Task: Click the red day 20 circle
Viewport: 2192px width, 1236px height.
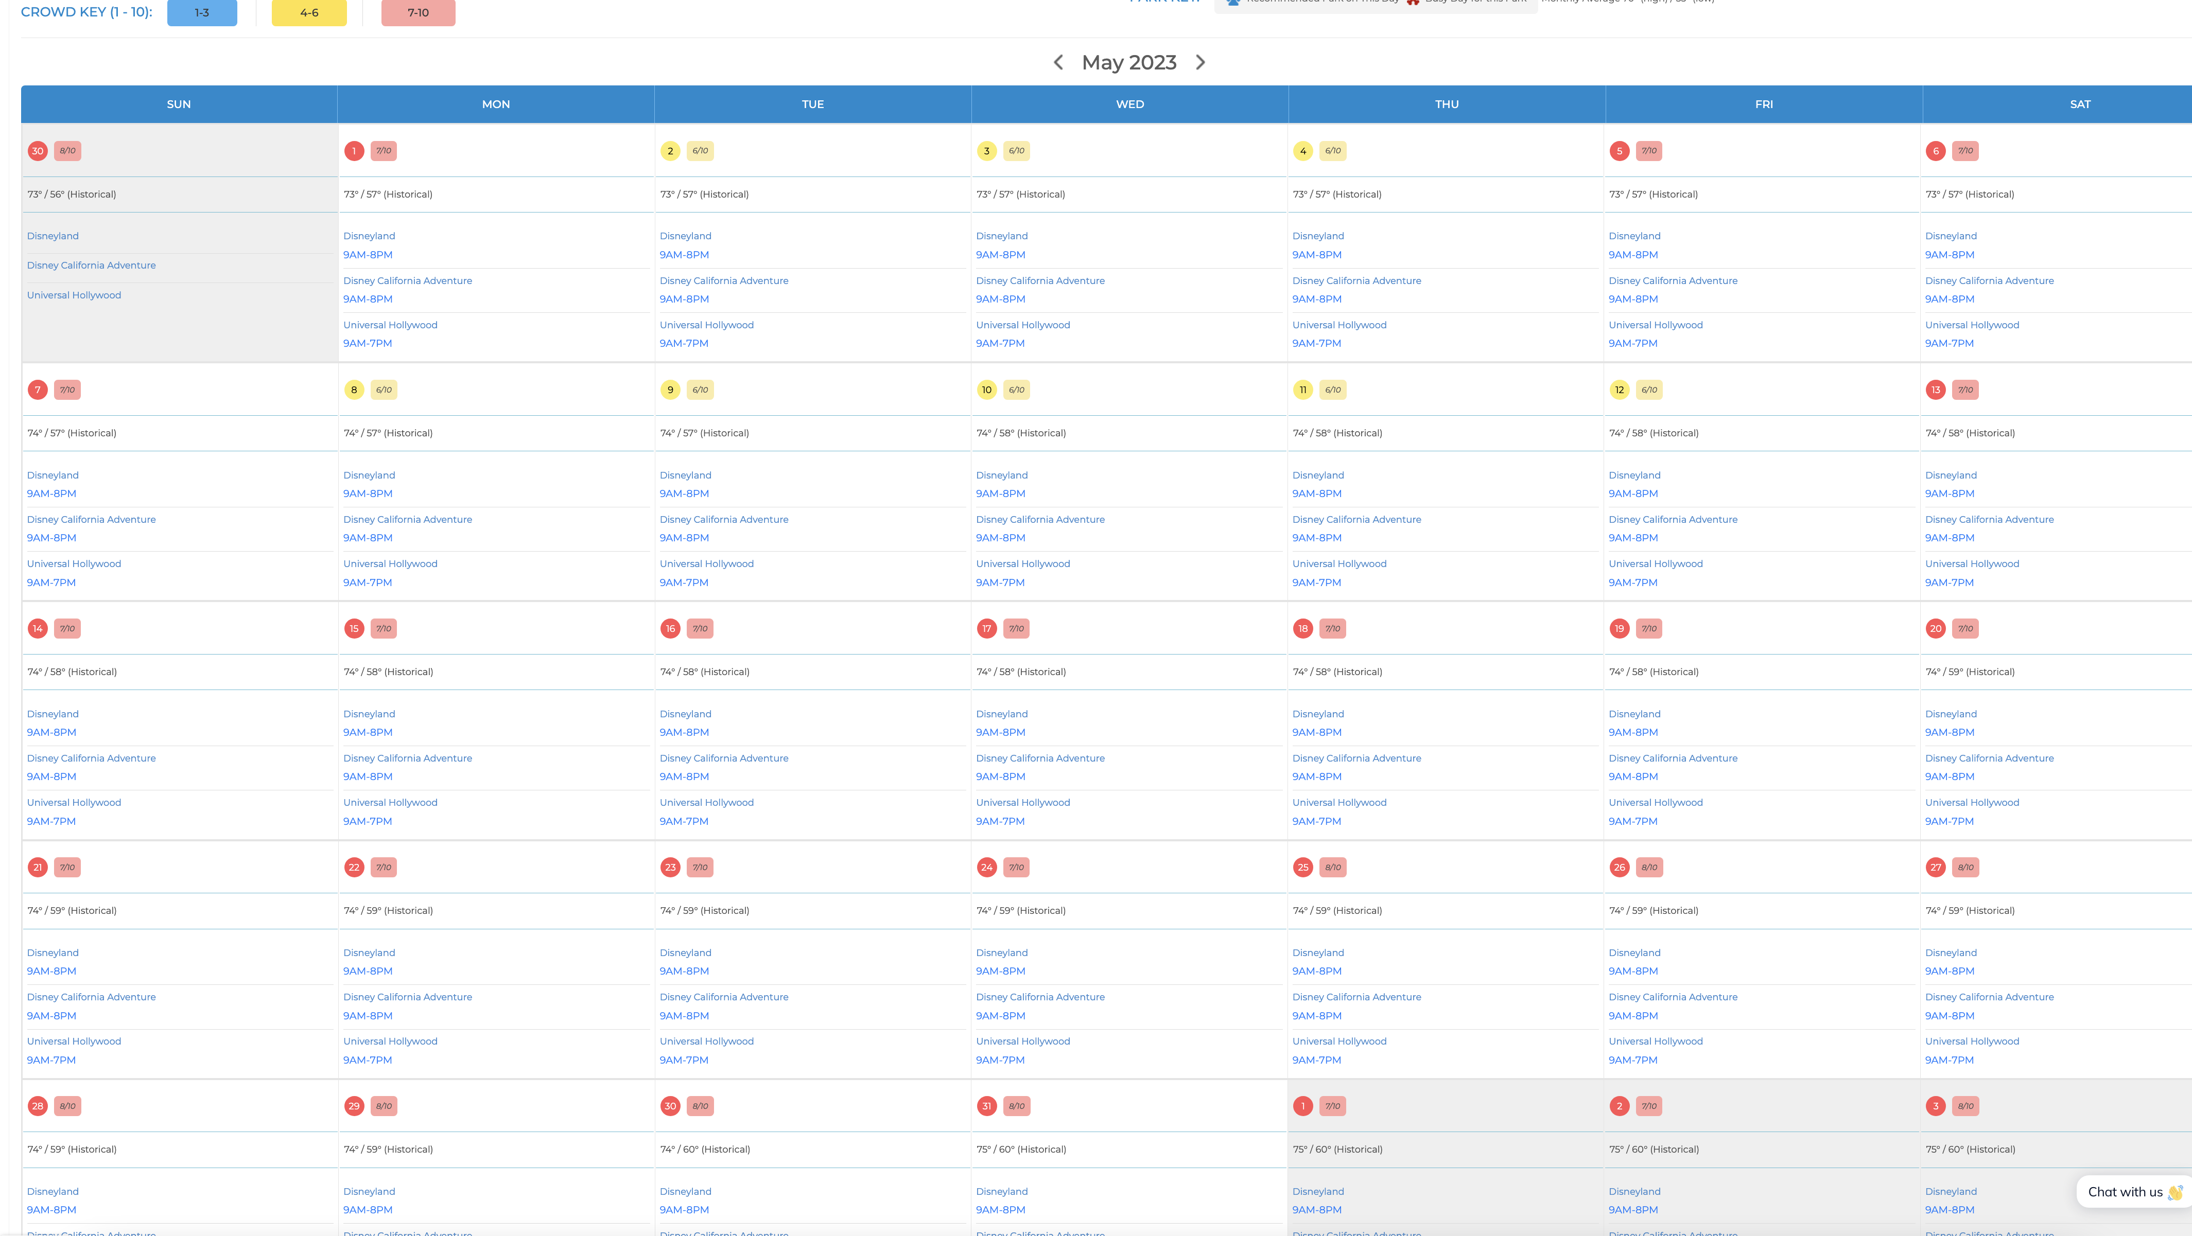Action: pyautogui.click(x=1936, y=629)
